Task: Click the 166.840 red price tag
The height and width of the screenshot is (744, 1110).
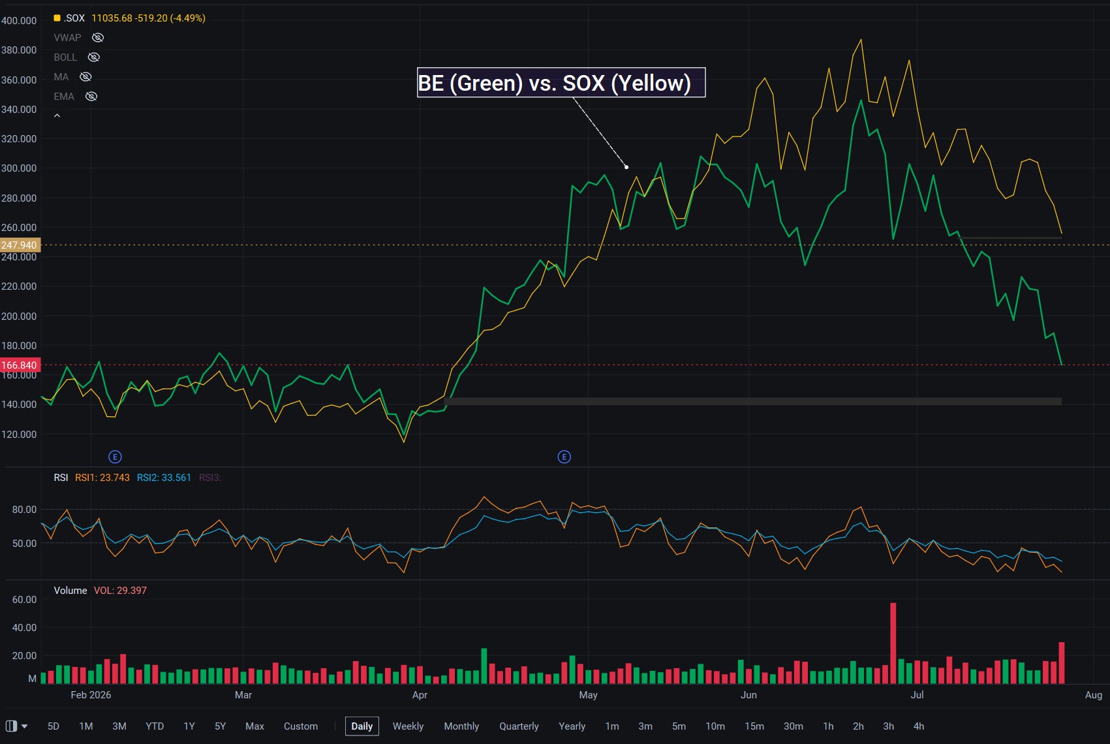Action: pos(20,365)
